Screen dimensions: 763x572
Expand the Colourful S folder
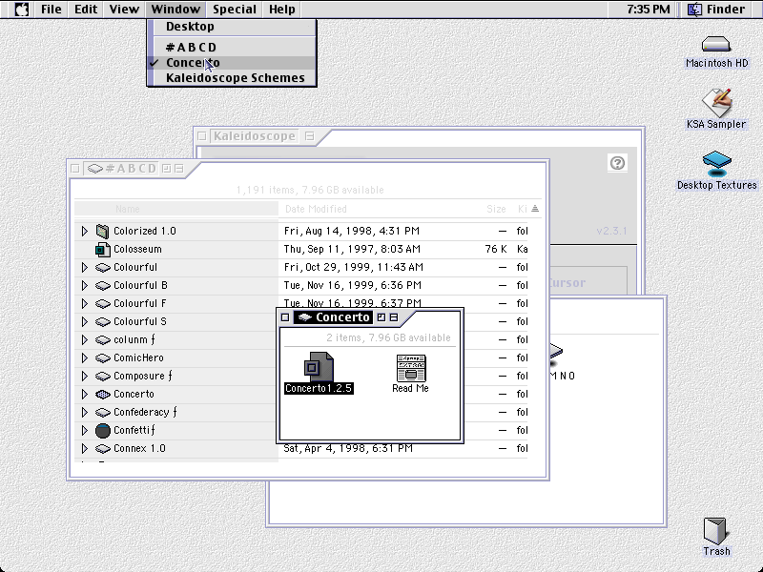pyautogui.click(x=84, y=321)
